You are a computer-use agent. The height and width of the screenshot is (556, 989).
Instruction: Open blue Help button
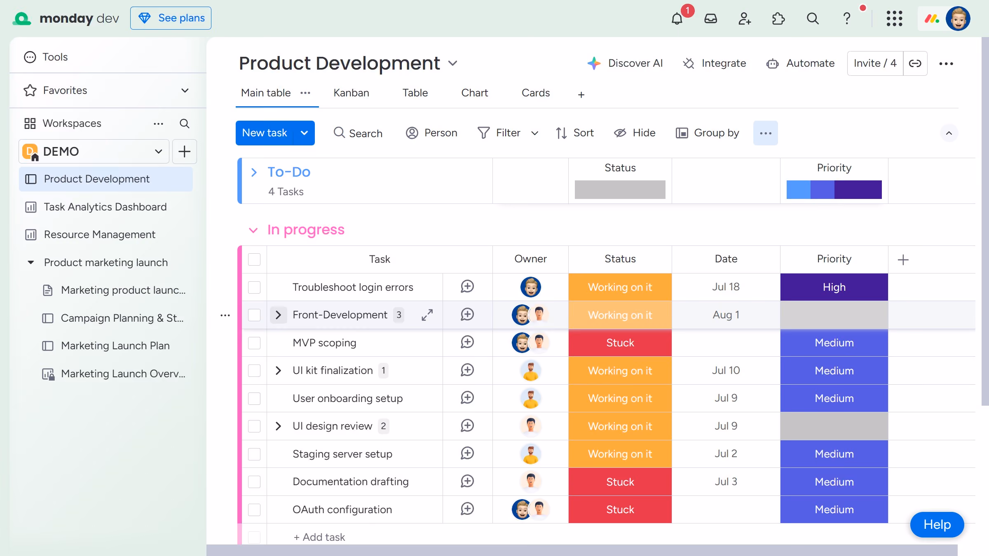click(x=937, y=525)
